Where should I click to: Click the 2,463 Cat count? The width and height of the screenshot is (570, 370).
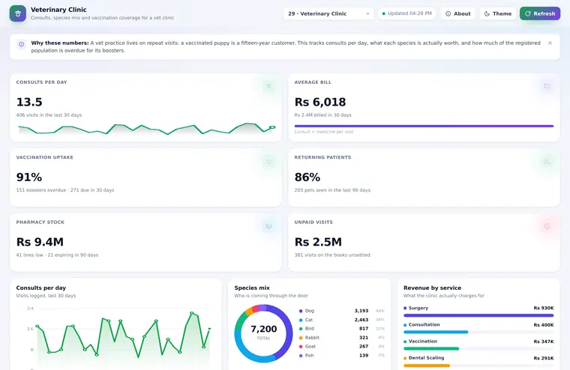tap(361, 320)
